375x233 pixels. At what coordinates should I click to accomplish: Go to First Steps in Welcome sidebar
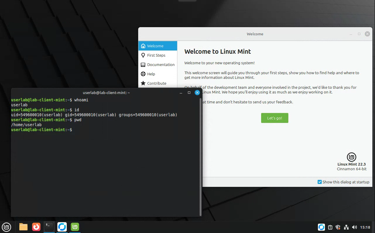pos(158,55)
